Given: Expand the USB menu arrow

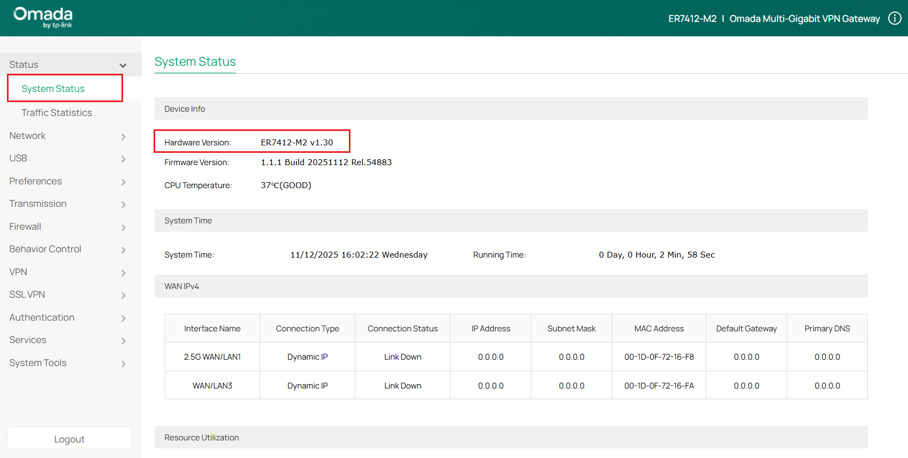Looking at the screenshot, I should 124,159.
